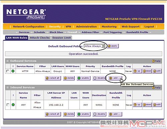Click the NETGEAR ProSafe logo
Viewport: 167px width, 129px height.
[x=26, y=14]
